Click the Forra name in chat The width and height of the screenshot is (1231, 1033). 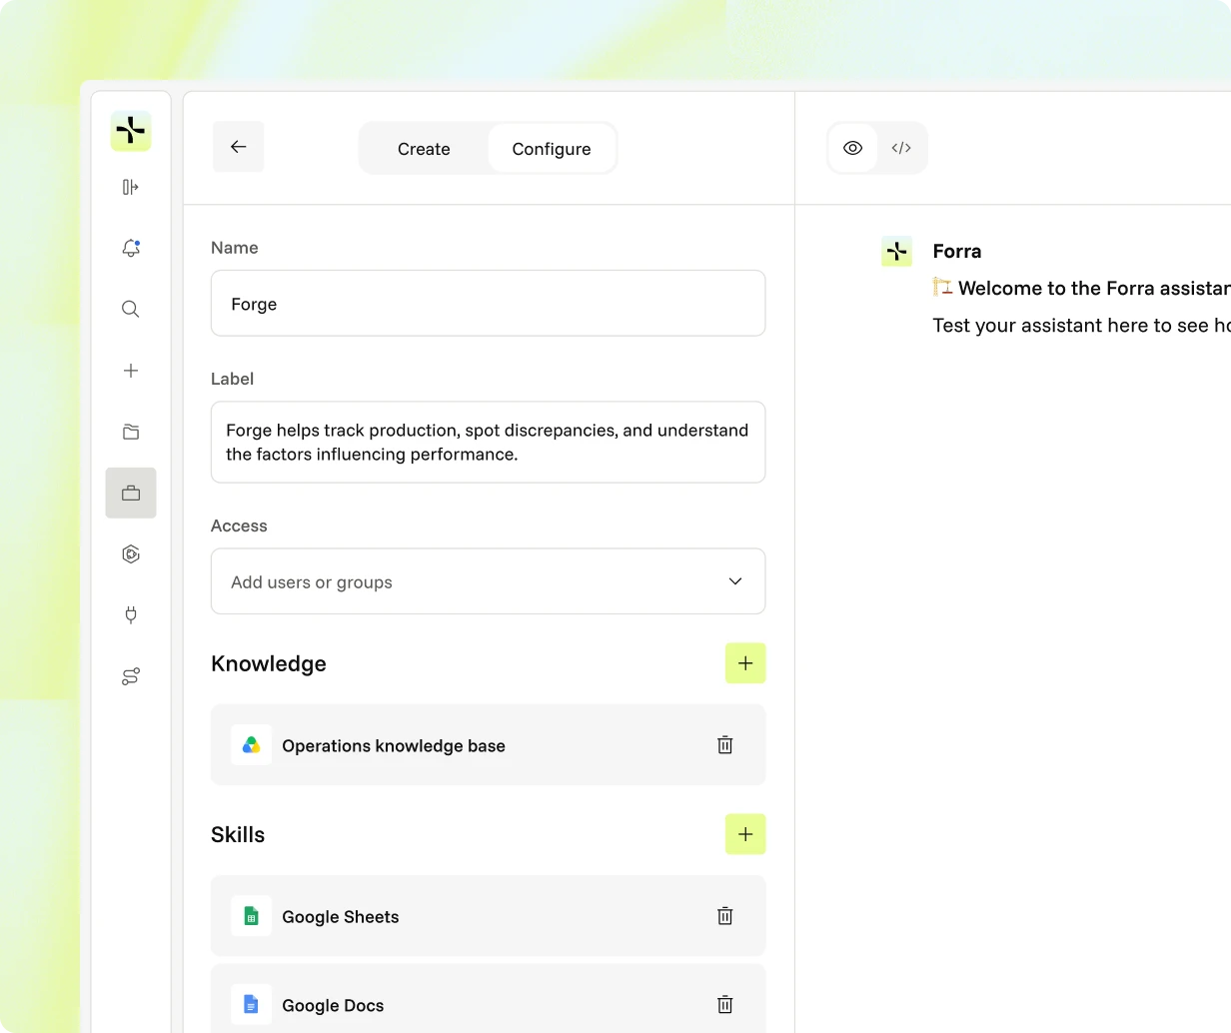click(957, 251)
